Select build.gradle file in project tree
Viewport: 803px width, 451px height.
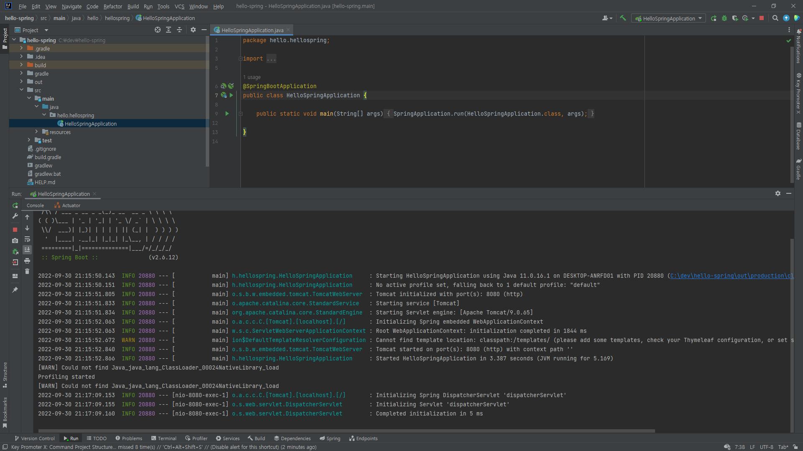[x=48, y=157]
